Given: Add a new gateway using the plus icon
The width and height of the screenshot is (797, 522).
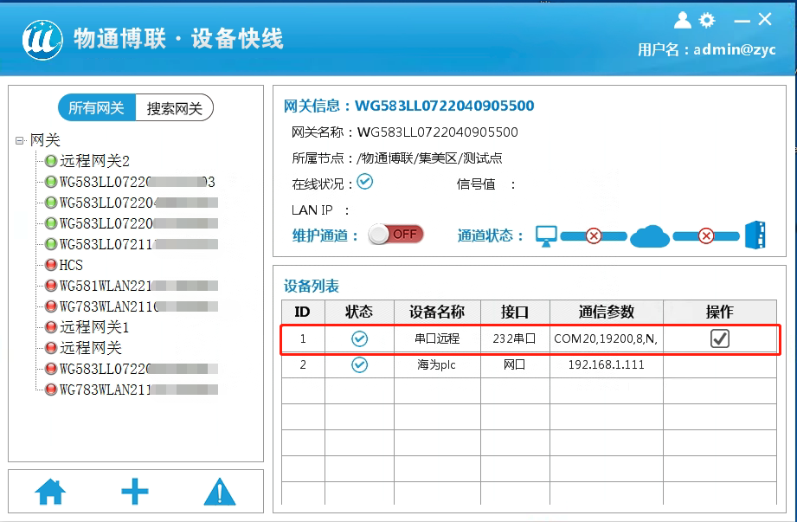Looking at the screenshot, I should click(x=134, y=490).
